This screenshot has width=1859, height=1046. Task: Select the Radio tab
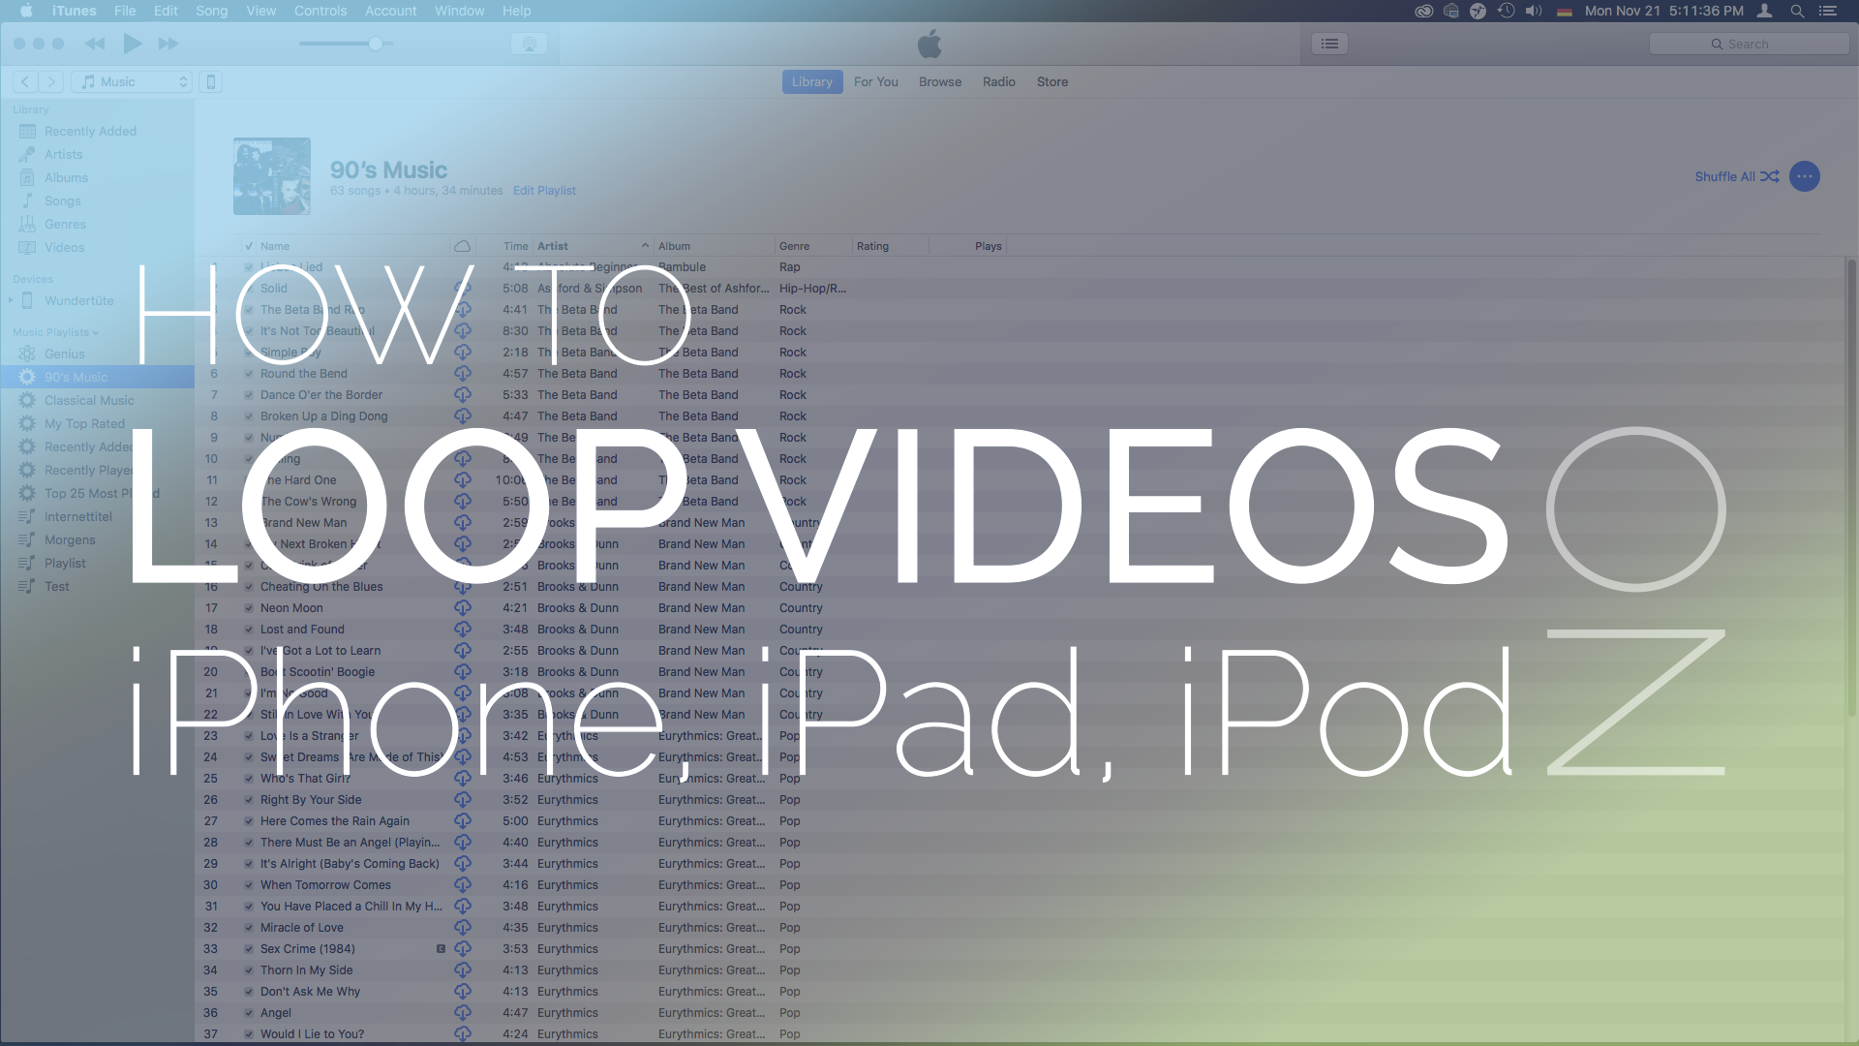click(997, 81)
